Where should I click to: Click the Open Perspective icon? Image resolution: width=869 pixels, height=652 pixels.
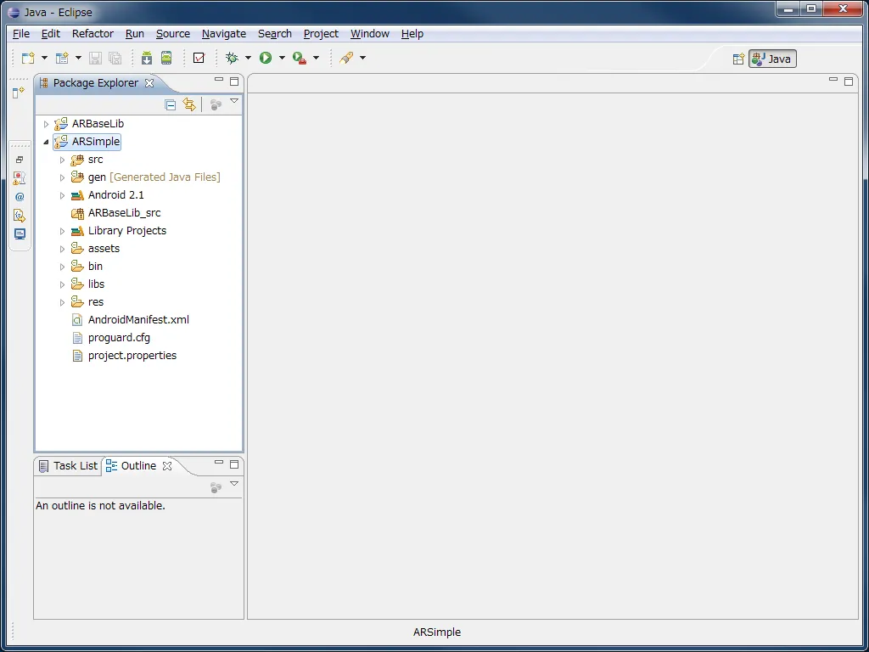pos(738,59)
